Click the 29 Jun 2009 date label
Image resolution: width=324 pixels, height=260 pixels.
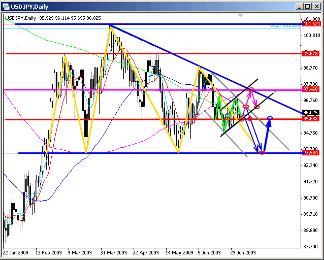point(243,252)
